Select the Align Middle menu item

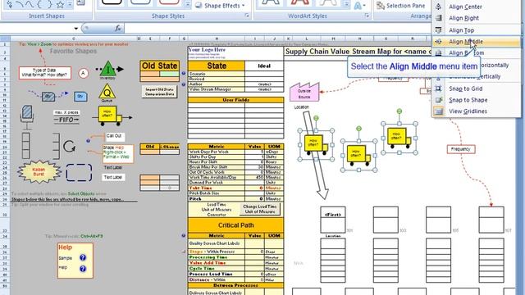(476, 42)
